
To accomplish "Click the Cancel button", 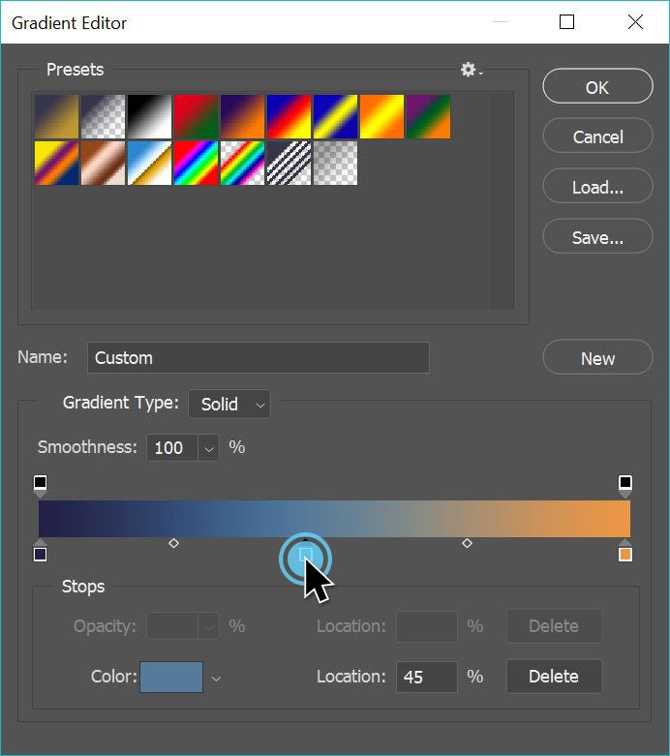I will tap(597, 136).
